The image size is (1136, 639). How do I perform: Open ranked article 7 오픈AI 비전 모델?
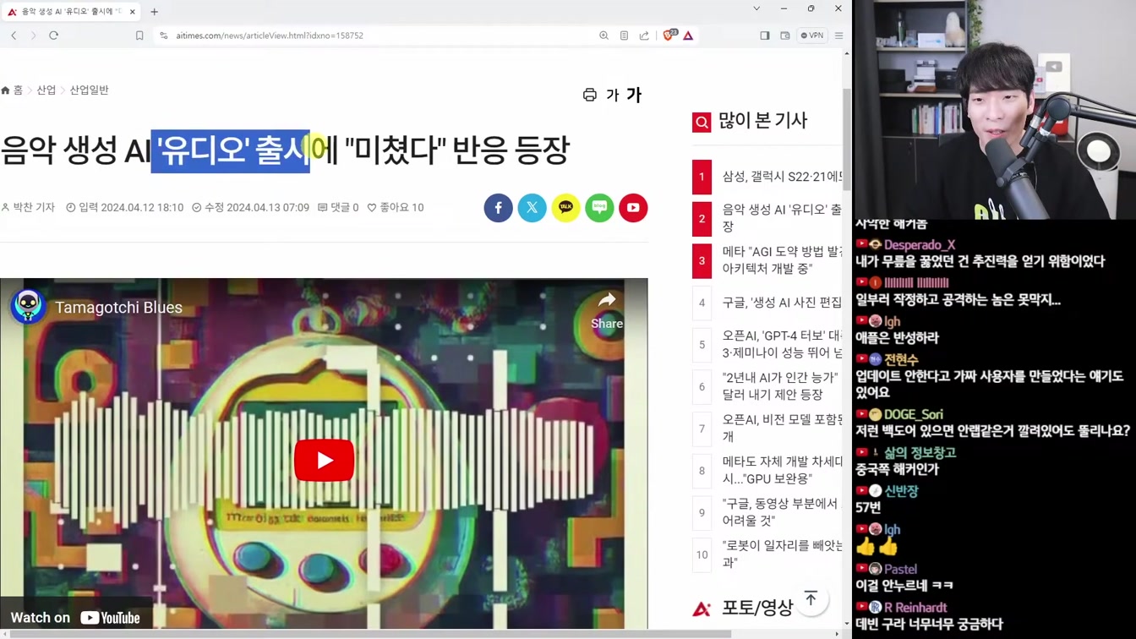click(782, 429)
